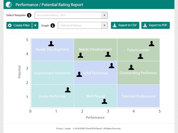Screen dimensions: 178x133
Task: Select the Talented Professional grid cell
Action: click(138, 96)
